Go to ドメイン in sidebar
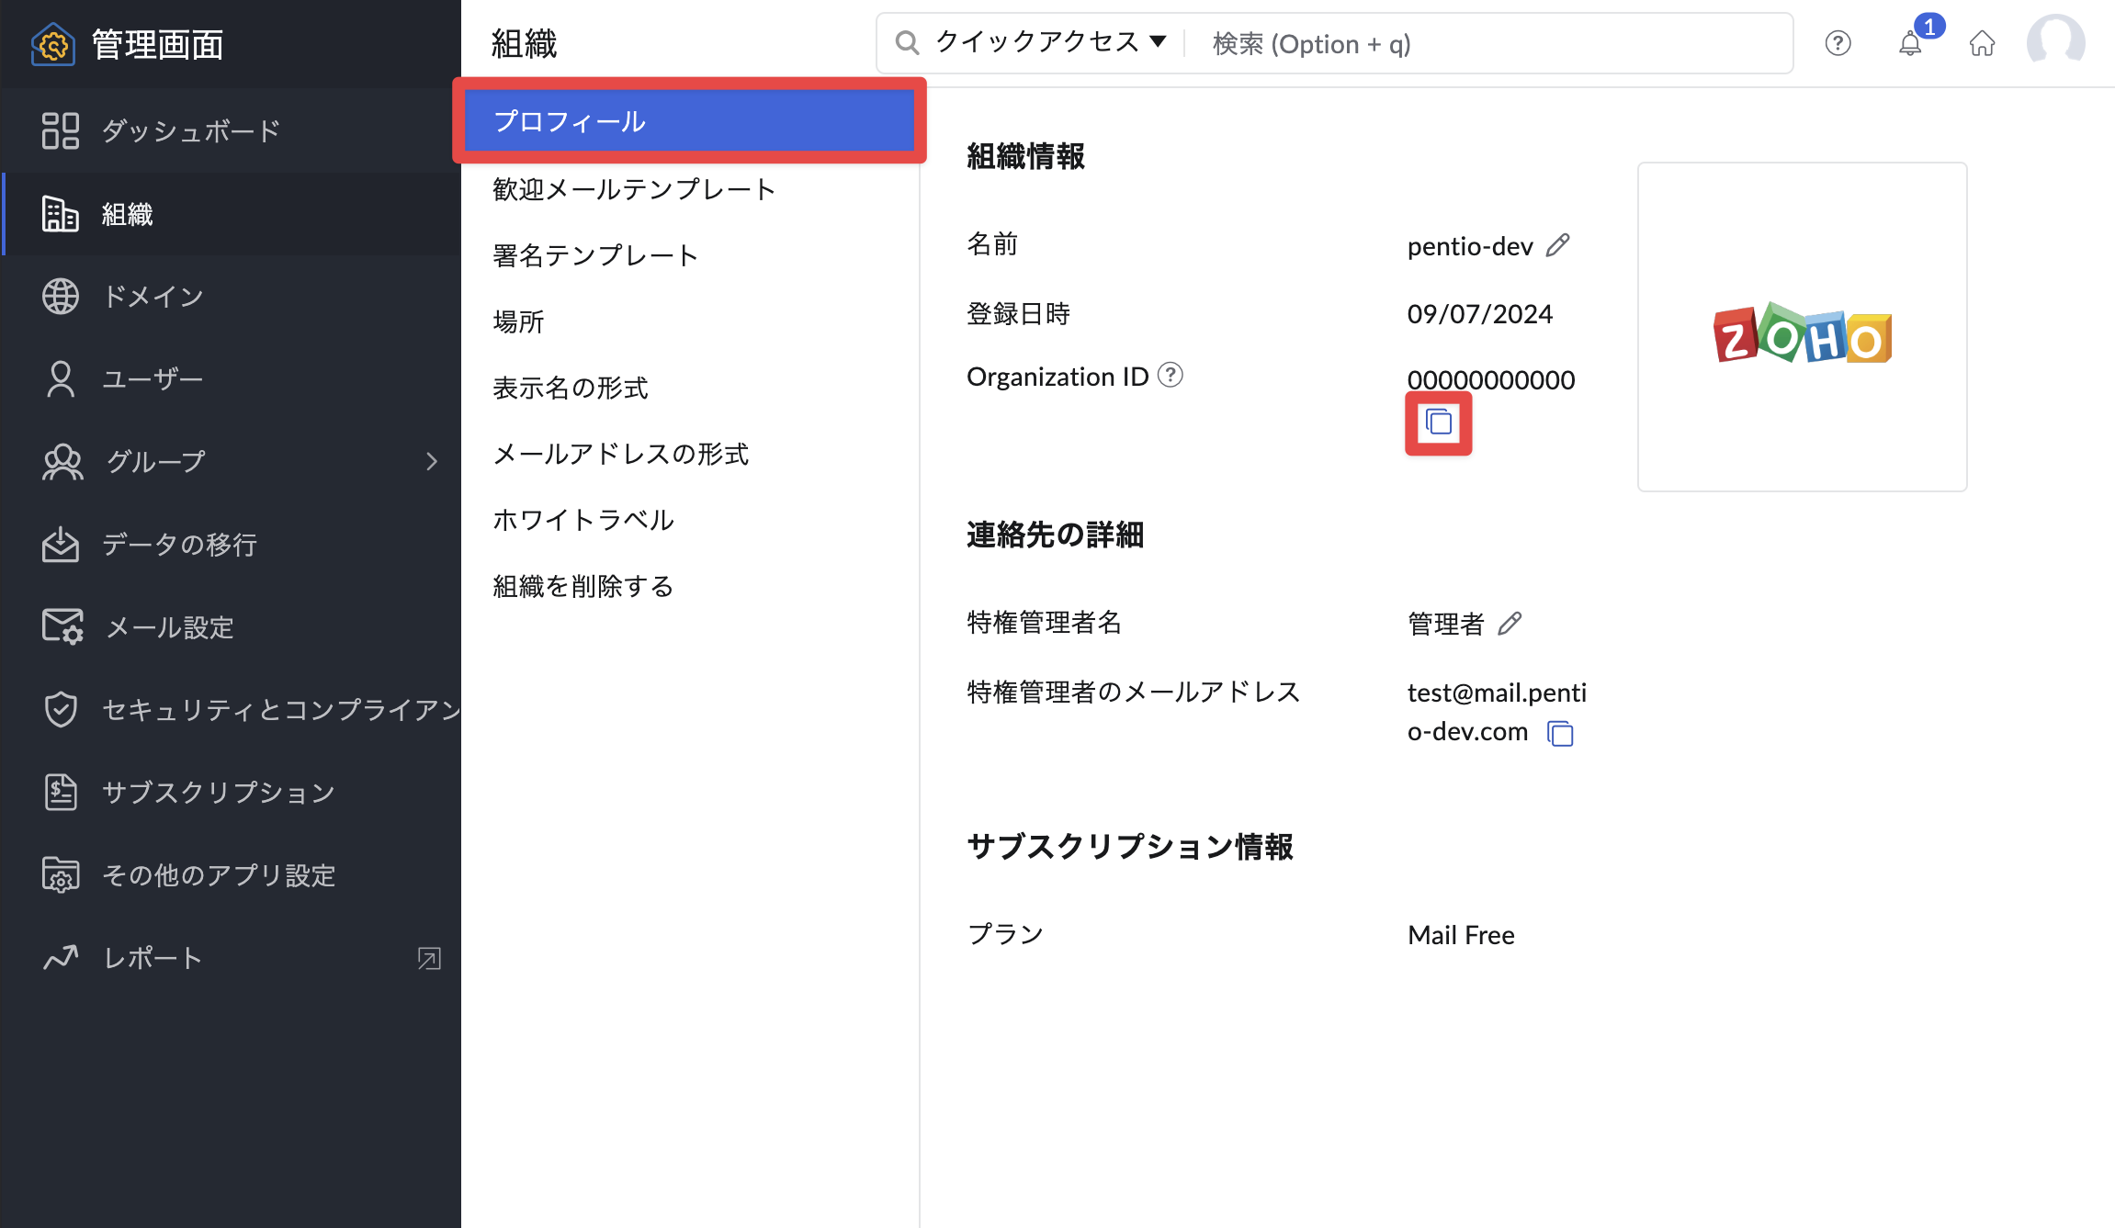The width and height of the screenshot is (2115, 1228). [231, 296]
